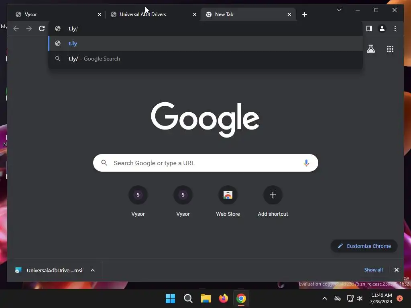Image resolution: width=411 pixels, height=308 pixels.
Task: Click the cloud sync tray icon
Action: pos(338,298)
